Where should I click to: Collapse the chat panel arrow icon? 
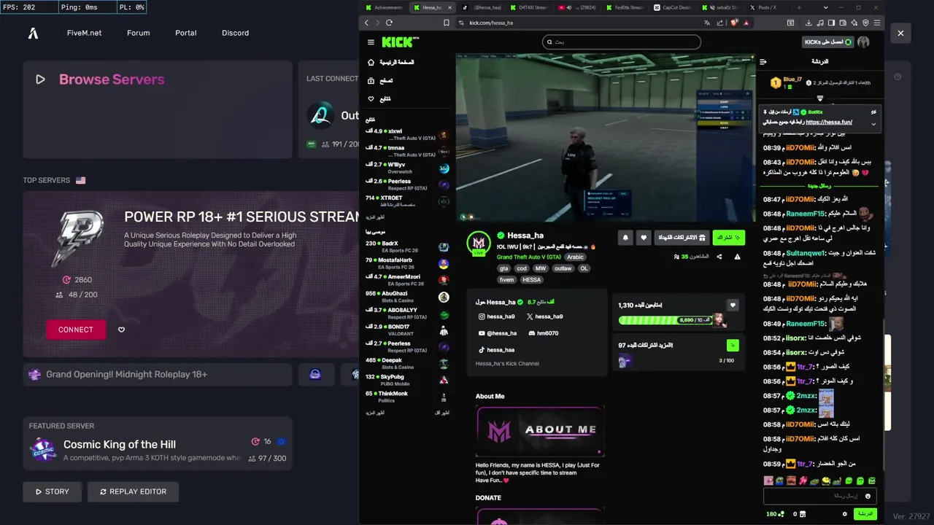click(x=763, y=62)
